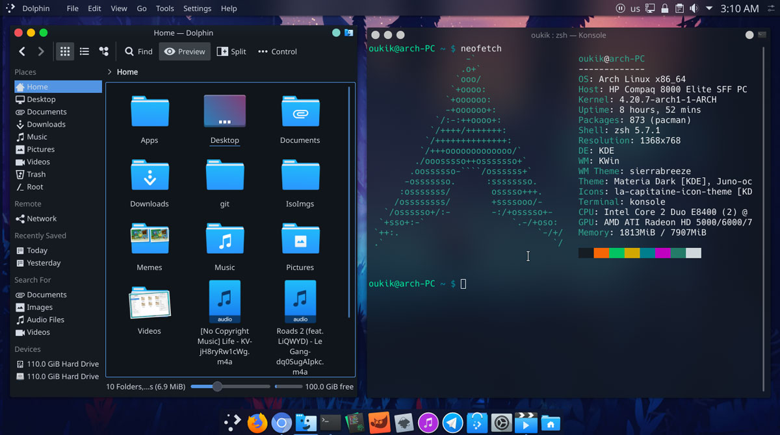Viewport: 780px width, 435px height.
Task: Open System Settings gear in dock
Action: click(x=501, y=423)
